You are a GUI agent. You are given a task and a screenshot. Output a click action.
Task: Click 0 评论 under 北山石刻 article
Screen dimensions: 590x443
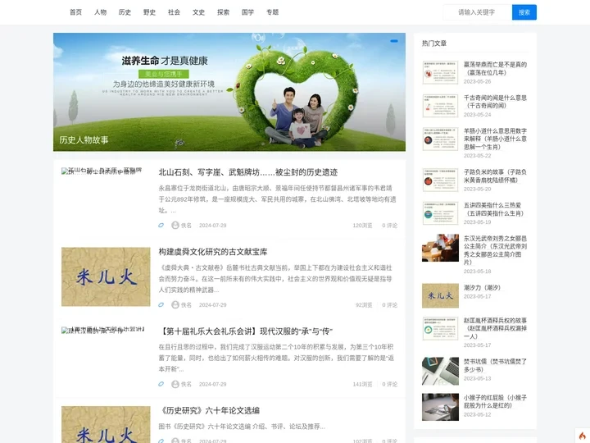(x=389, y=226)
